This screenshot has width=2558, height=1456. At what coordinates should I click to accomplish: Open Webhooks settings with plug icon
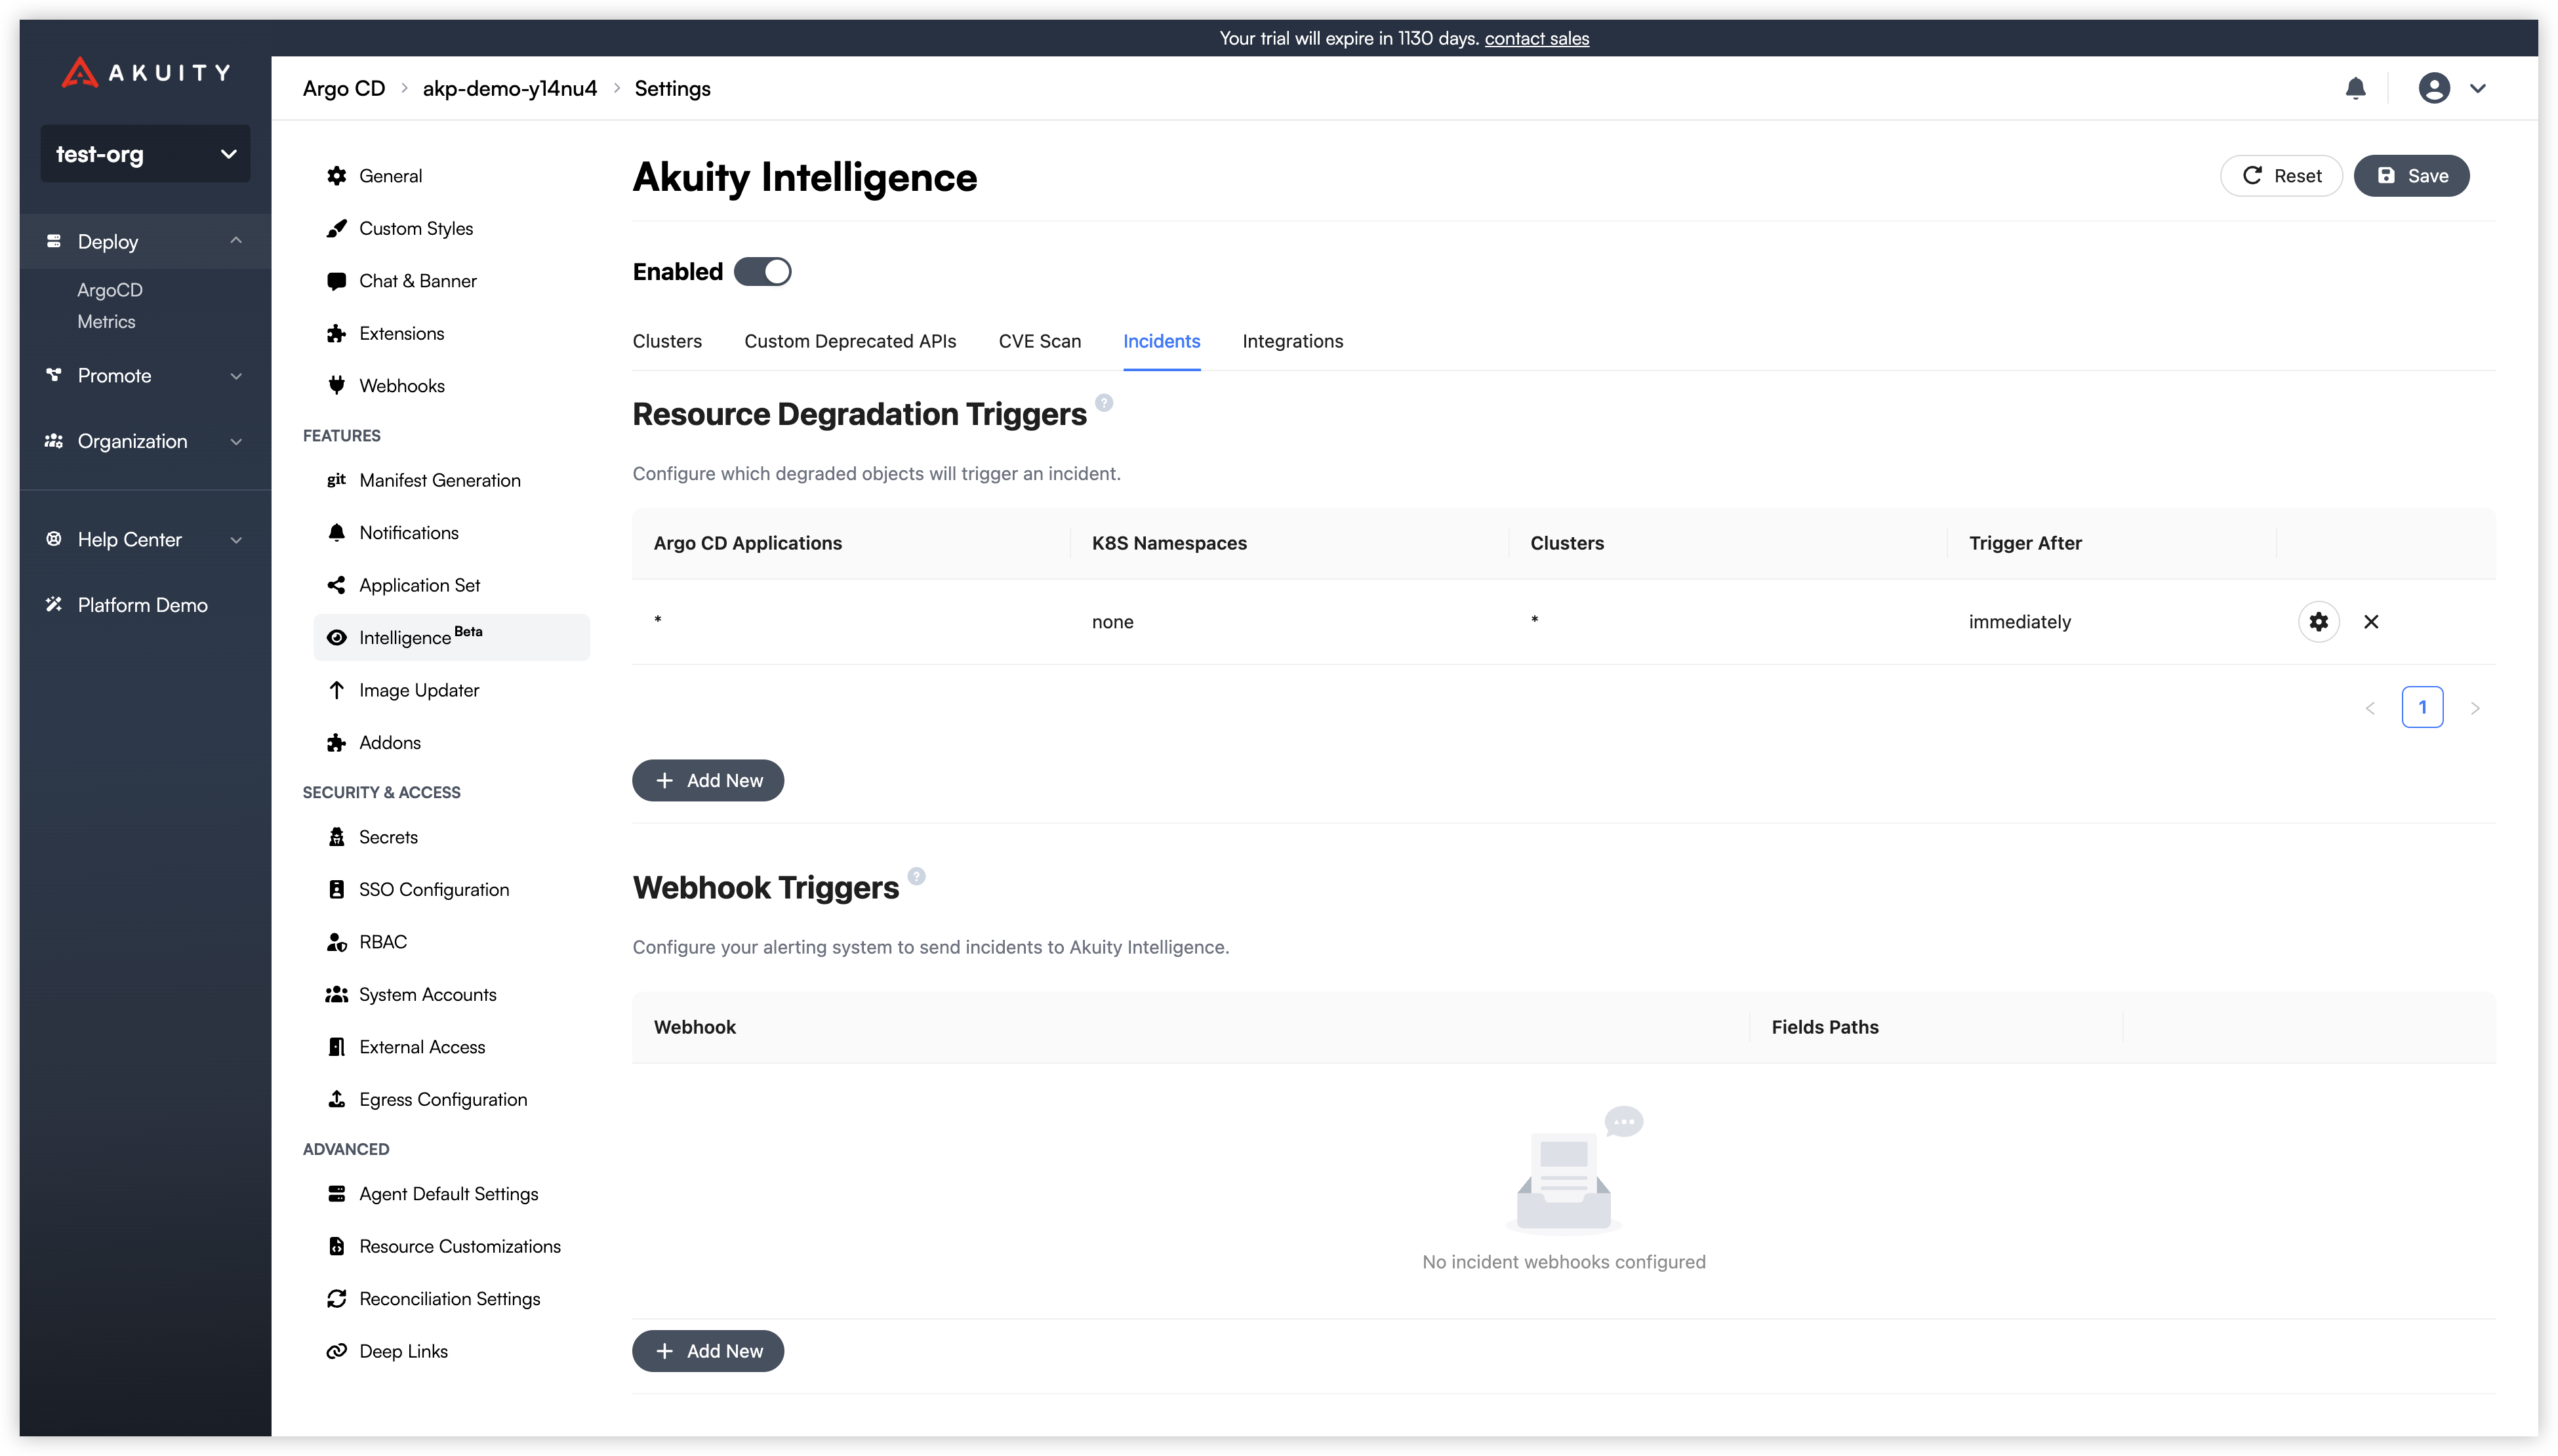[x=401, y=385]
